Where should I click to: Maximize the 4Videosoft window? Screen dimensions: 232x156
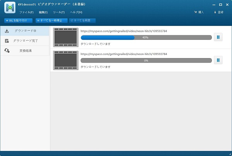pyautogui.click(x=220, y=5)
